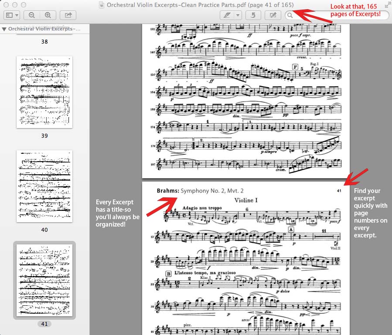Click the minimize window button

click(15, 5)
